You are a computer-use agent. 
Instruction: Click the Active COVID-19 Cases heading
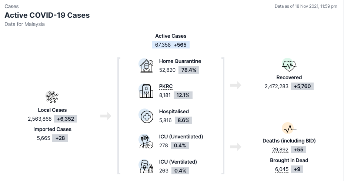(x=47, y=15)
